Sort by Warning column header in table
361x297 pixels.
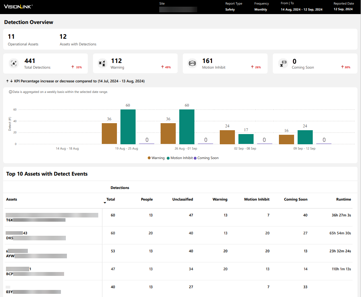[x=220, y=199]
